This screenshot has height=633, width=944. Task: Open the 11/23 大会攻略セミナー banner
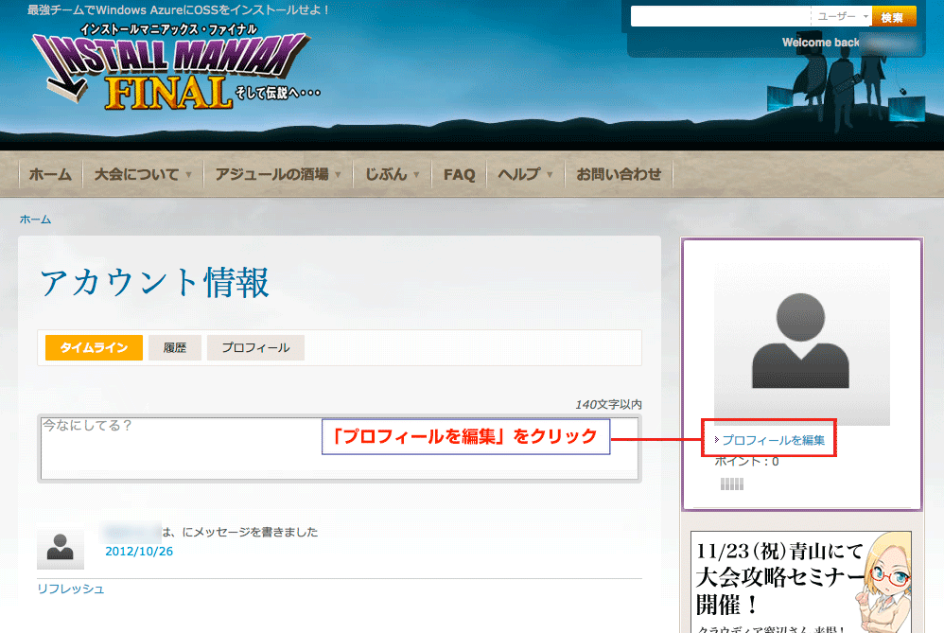(801, 582)
